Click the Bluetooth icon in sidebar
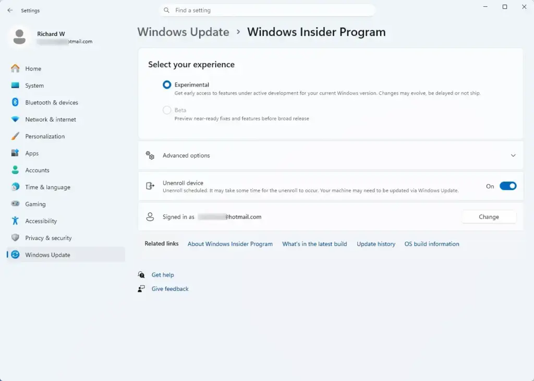This screenshot has width=534, height=381. click(15, 102)
